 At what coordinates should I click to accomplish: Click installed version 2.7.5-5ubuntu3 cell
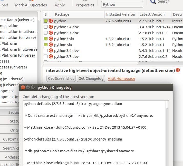point(118,21)
